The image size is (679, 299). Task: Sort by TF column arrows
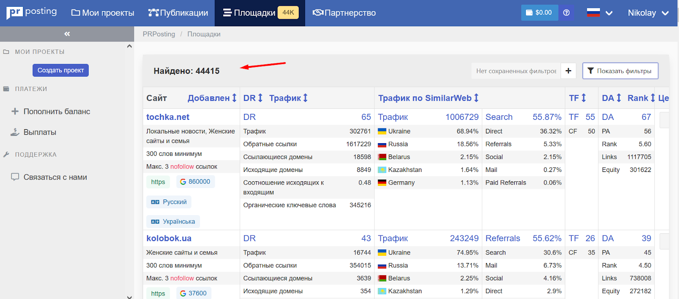click(584, 98)
